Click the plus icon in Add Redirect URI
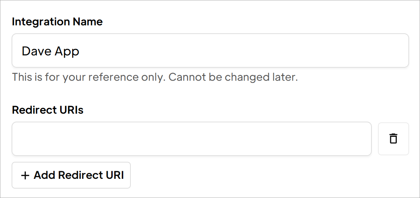420x198 pixels. pyautogui.click(x=25, y=176)
